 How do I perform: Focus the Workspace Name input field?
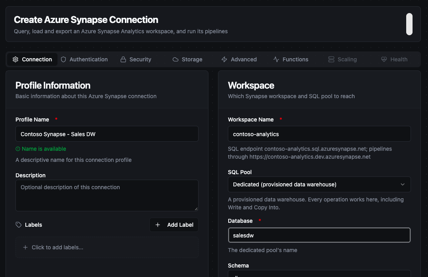[319, 134]
